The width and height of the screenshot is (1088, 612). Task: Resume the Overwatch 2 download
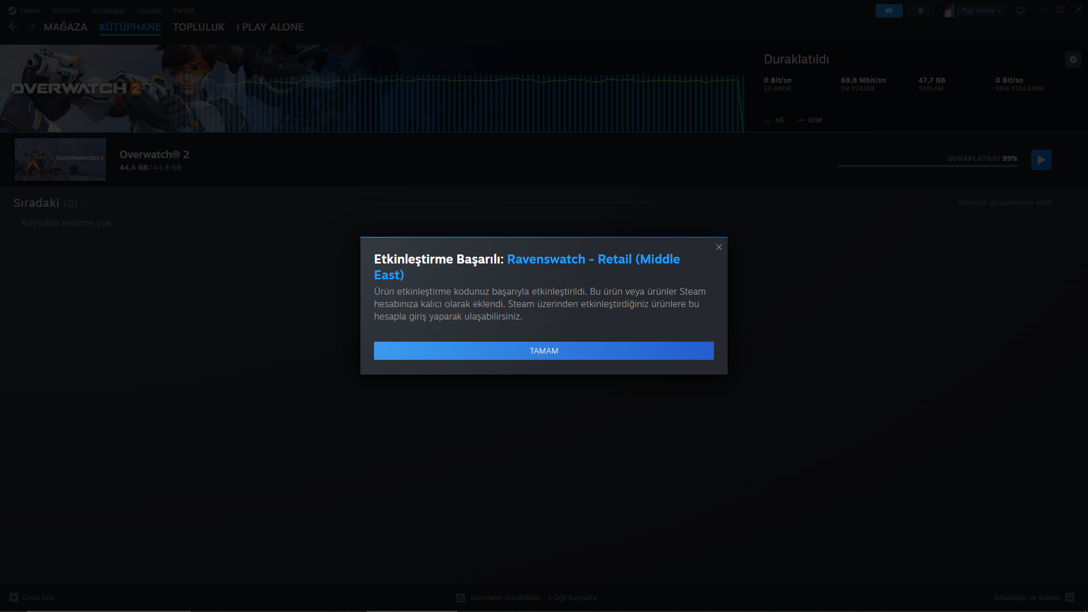pos(1041,160)
